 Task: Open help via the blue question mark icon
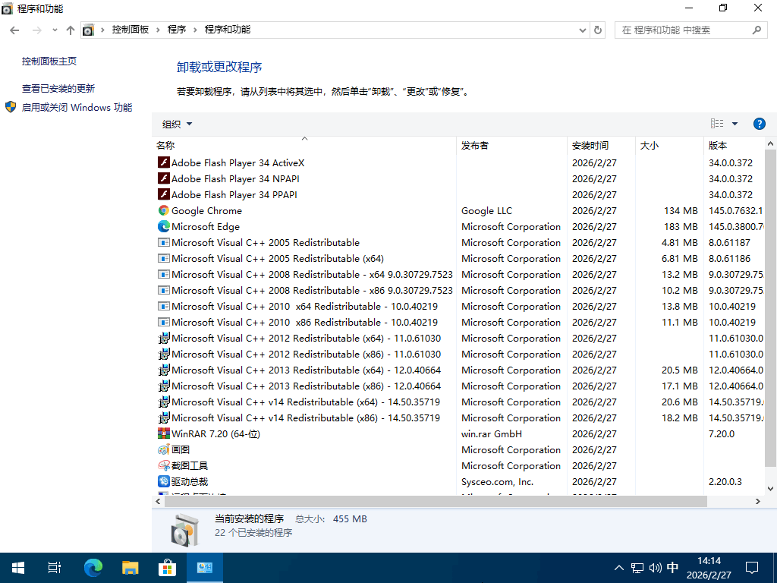(760, 123)
